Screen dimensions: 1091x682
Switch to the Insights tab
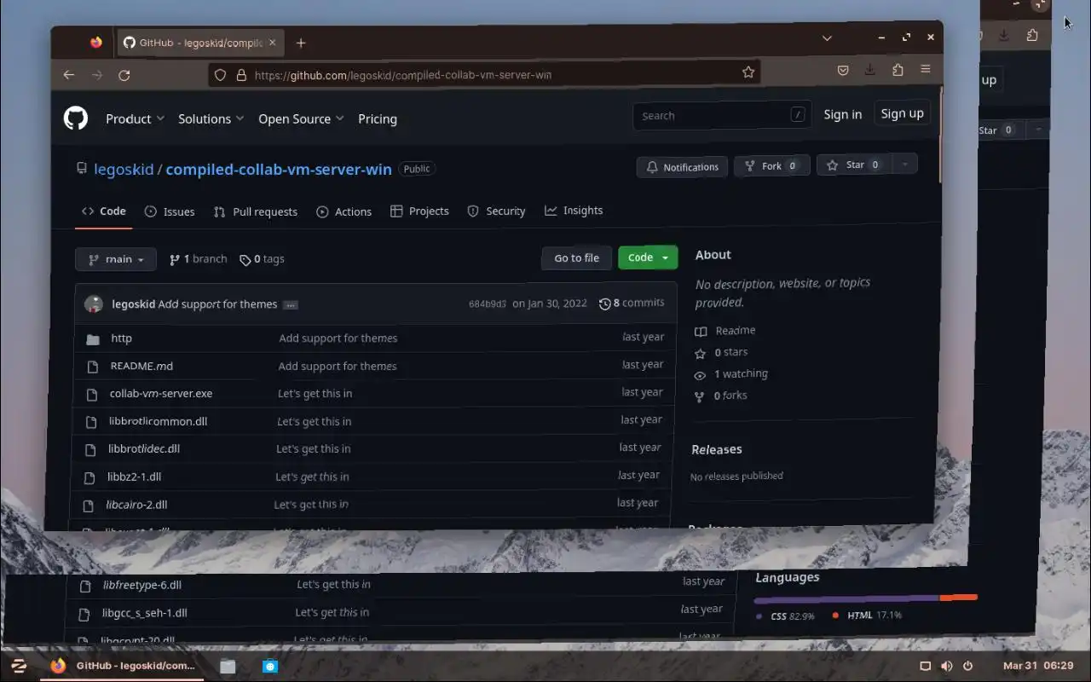click(x=574, y=210)
